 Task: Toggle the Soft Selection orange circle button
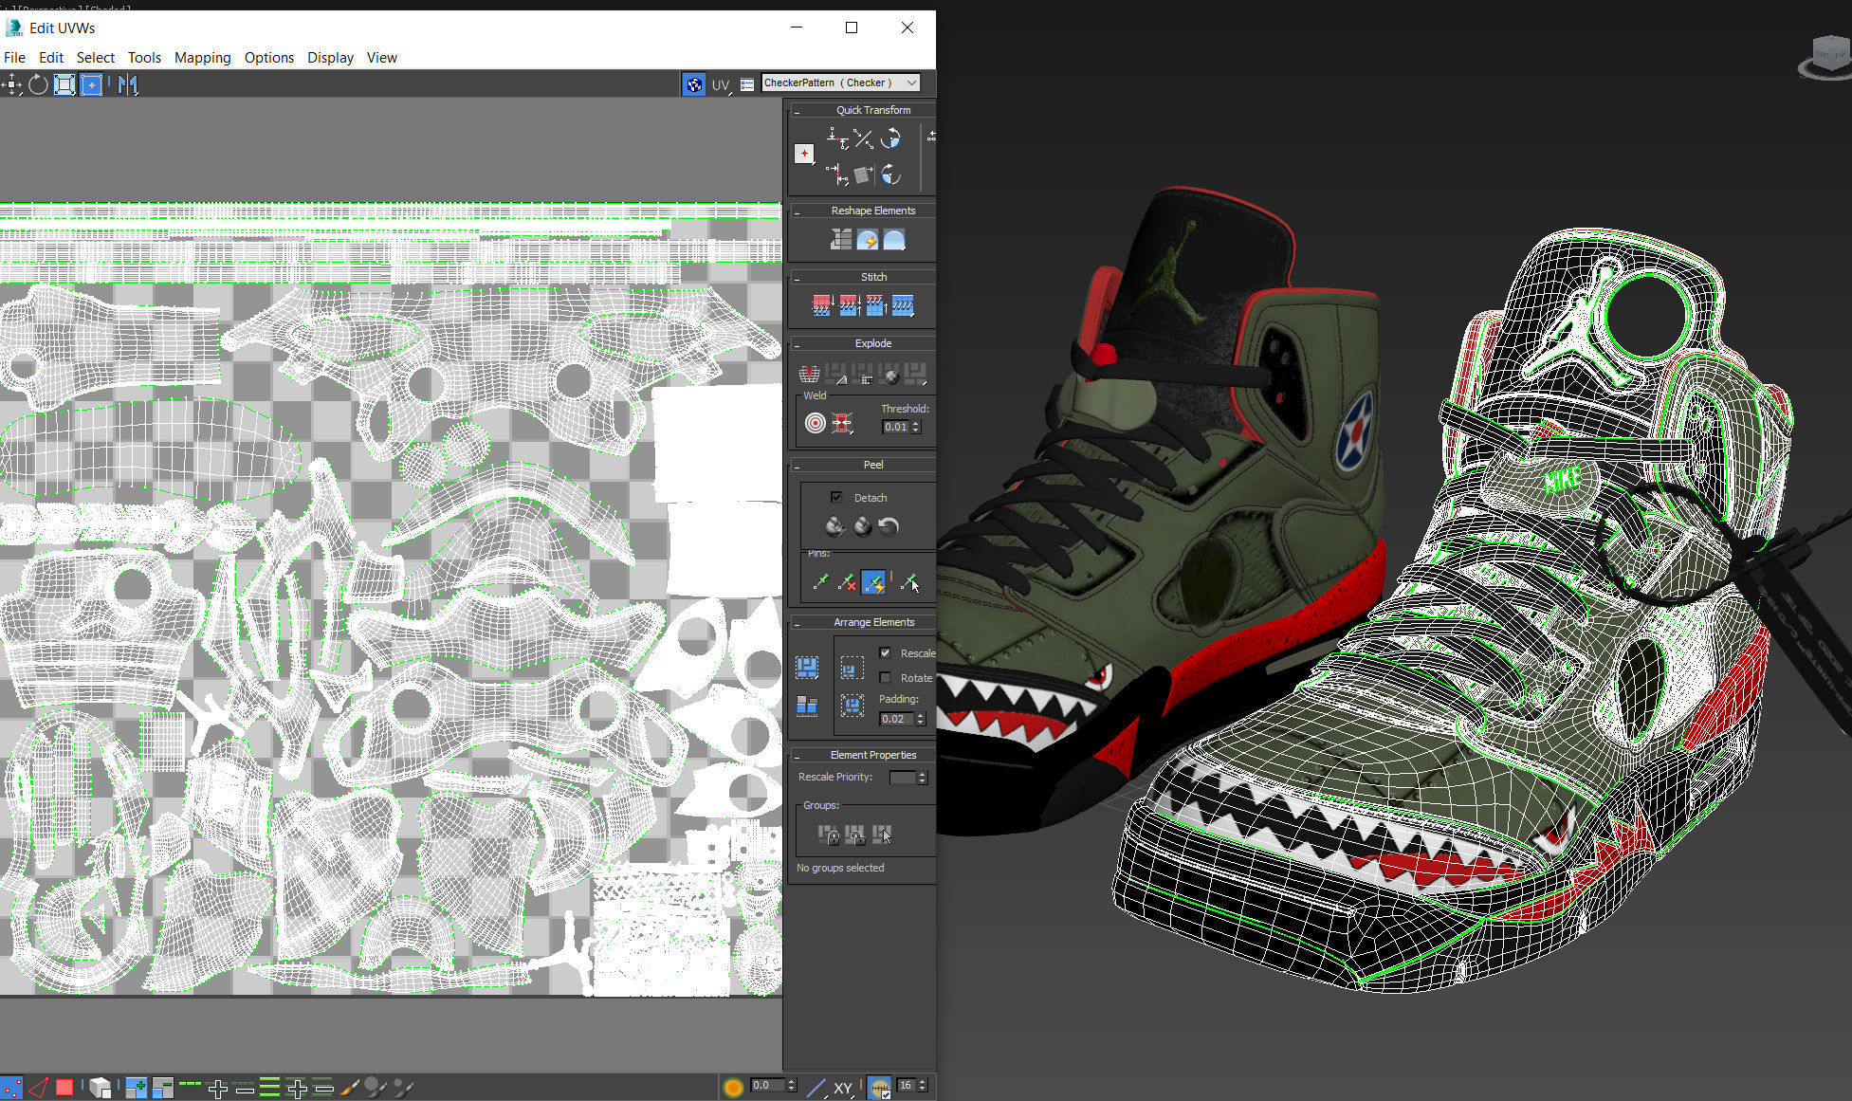click(733, 1088)
